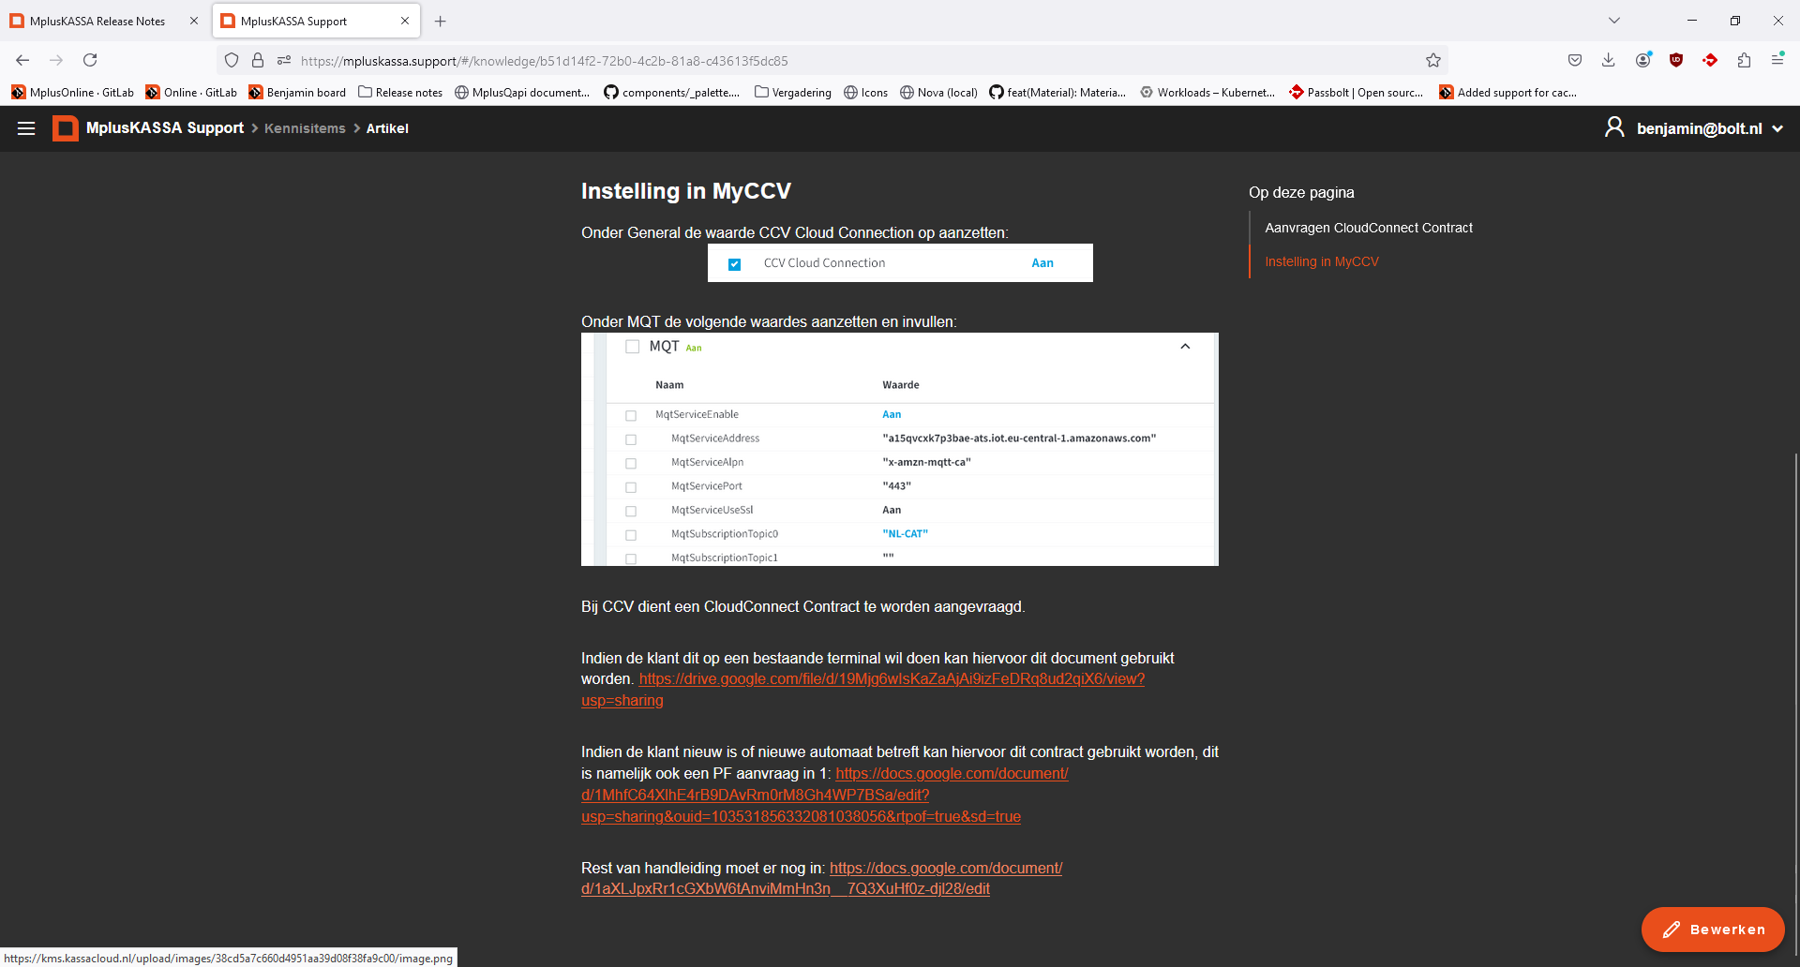Check the MqtServiceAlpn row checkbox
Viewport: 1800px width, 967px height.
point(631,463)
